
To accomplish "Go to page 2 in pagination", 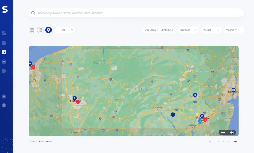I will click(218, 142).
